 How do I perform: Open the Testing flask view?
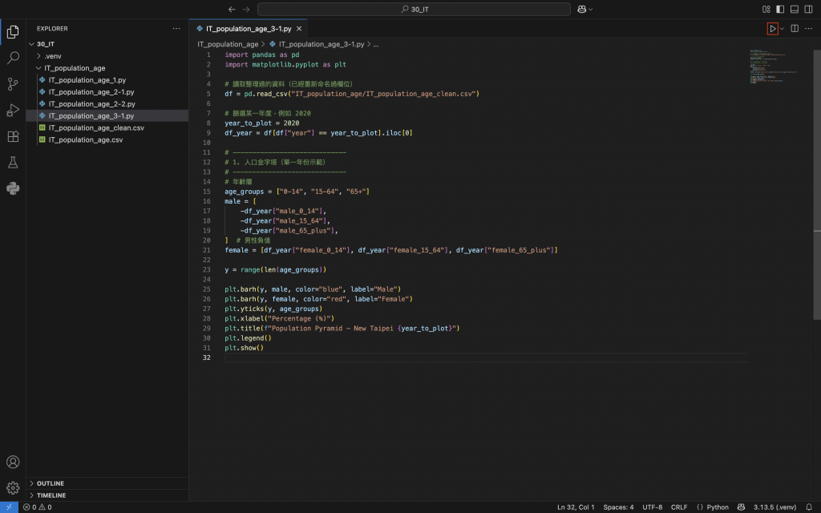(x=13, y=163)
